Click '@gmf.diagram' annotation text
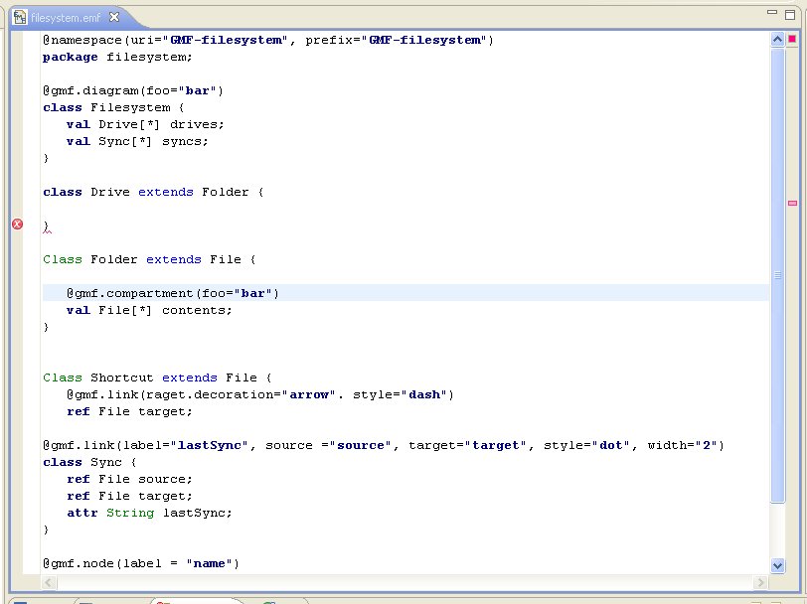Image resolution: width=807 pixels, height=604 pixels. tap(90, 91)
